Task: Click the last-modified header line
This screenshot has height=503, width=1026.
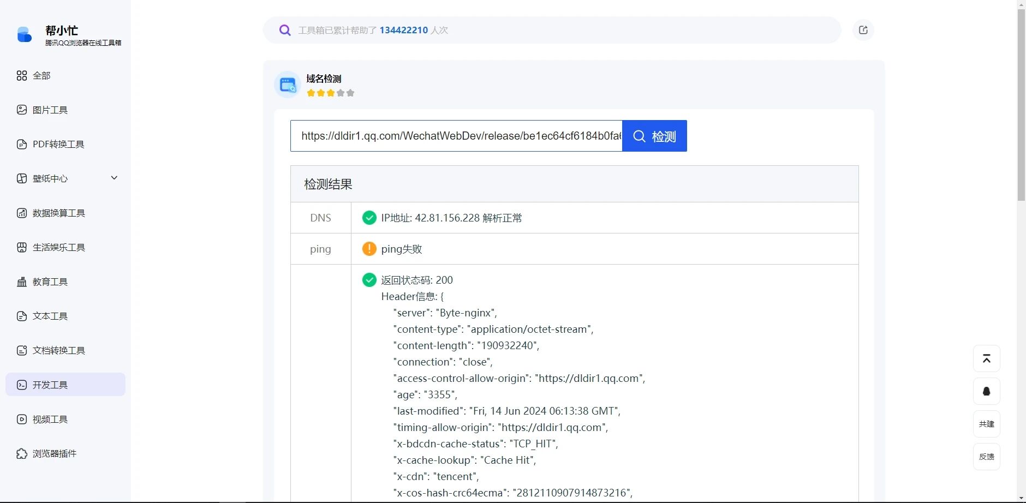Action: [x=507, y=411]
